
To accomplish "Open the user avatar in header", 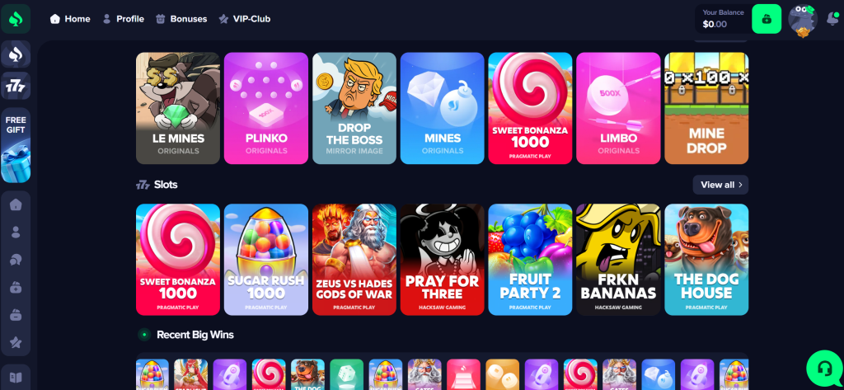I will click(803, 20).
